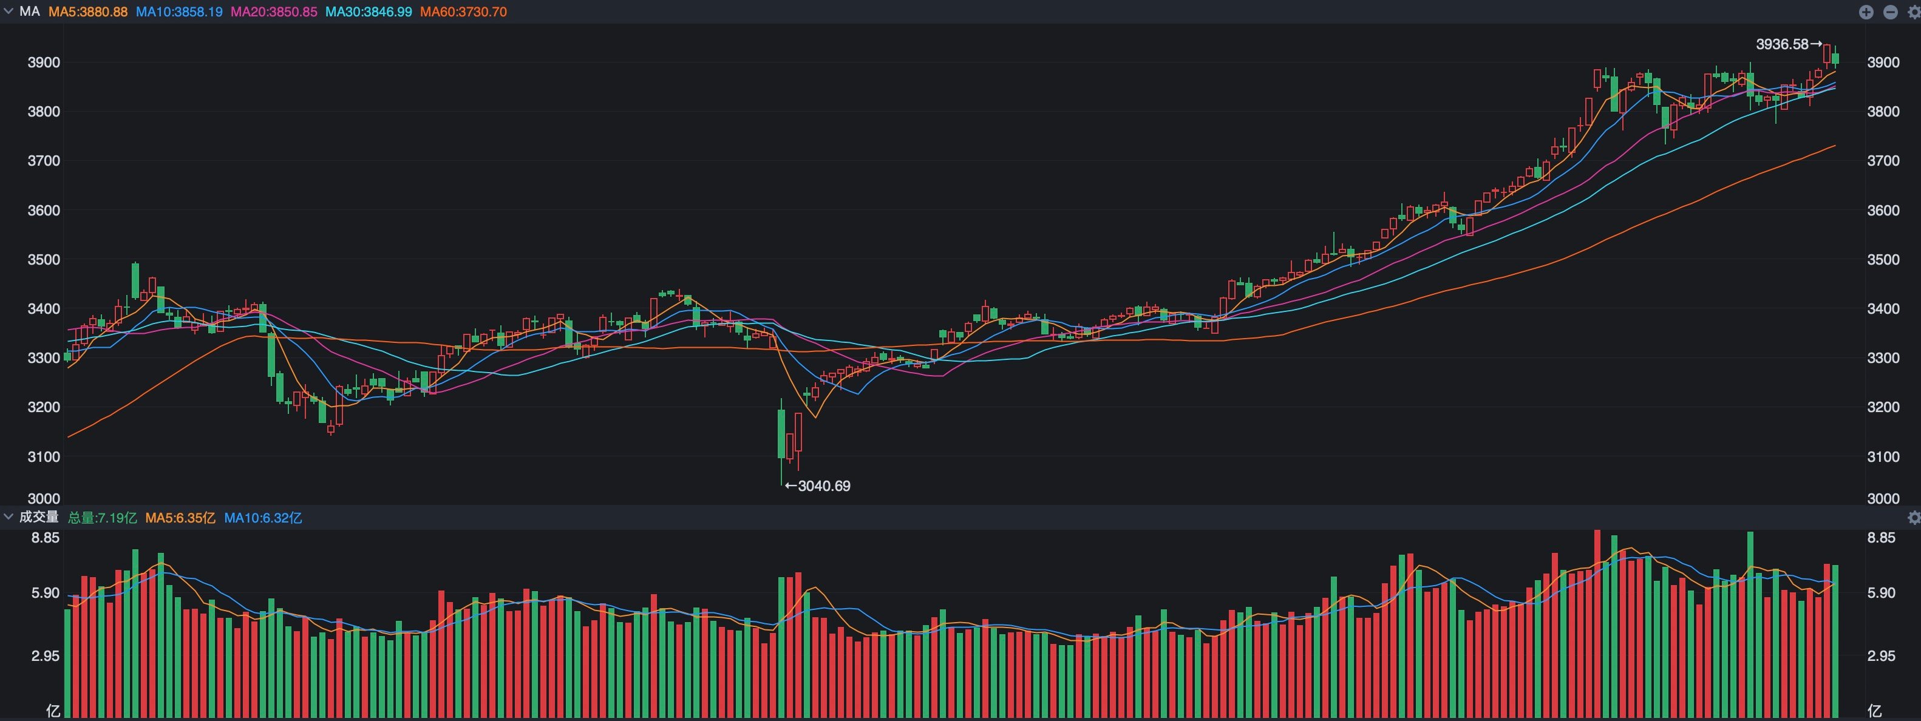This screenshot has width=1921, height=721.
Task: Click the 3900 right axis label
Action: pos(1883,62)
